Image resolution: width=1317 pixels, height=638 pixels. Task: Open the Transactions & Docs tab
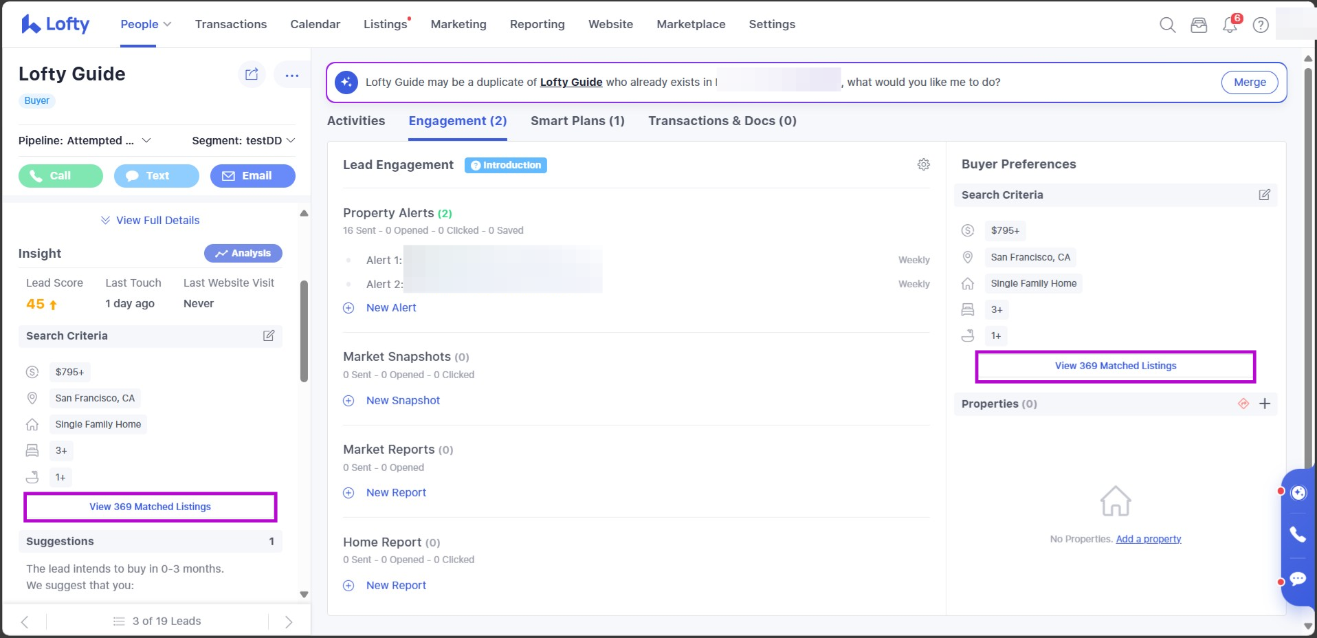coord(722,121)
